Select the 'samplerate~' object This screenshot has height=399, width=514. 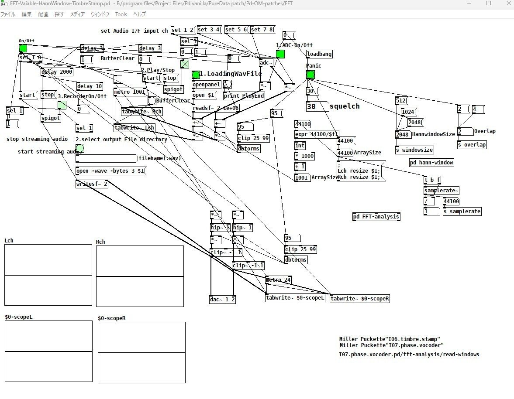(441, 191)
